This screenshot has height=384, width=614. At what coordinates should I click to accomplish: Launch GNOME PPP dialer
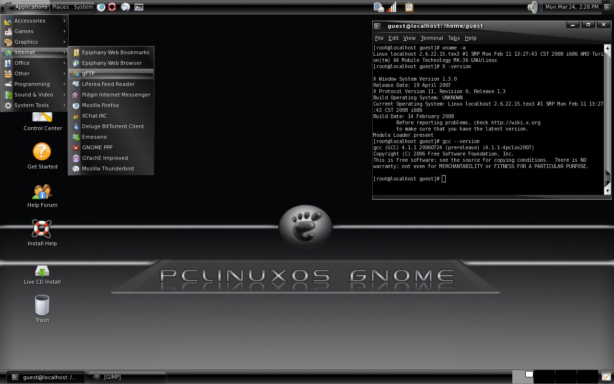point(111,147)
